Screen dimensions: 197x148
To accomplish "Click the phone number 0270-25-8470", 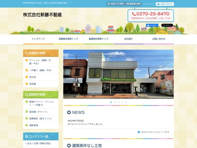I will coord(153,14).
